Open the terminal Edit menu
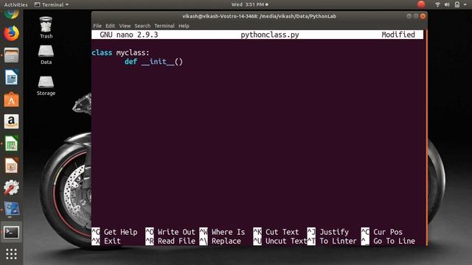 (x=110, y=26)
